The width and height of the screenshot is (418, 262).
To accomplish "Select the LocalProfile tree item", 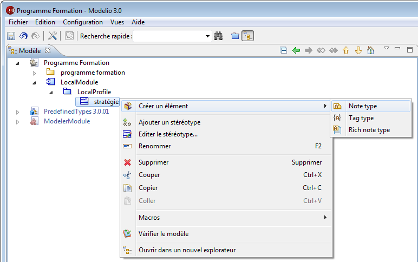I will (94, 92).
